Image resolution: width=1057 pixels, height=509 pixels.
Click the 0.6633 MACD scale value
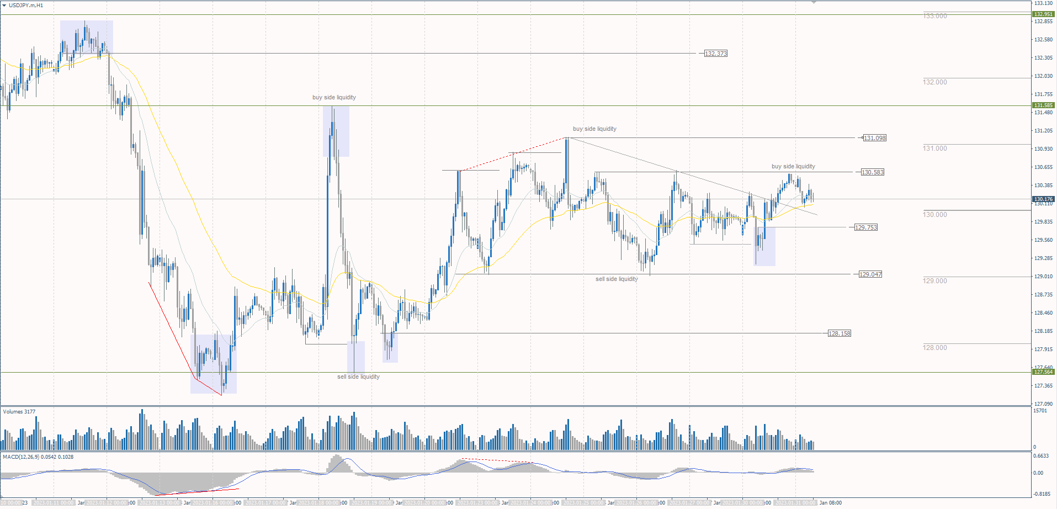coord(1041,456)
